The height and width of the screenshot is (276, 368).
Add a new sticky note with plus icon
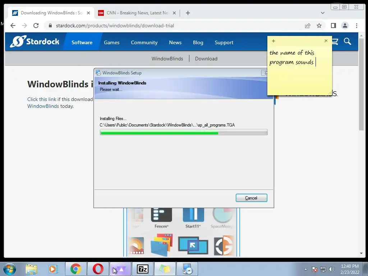coord(273,41)
